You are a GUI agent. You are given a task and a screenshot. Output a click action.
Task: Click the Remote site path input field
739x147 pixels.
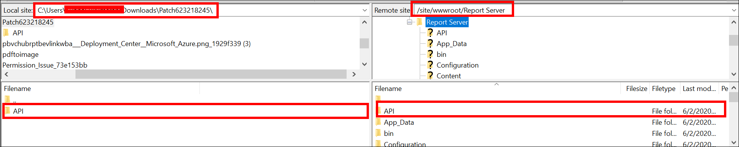(571, 10)
